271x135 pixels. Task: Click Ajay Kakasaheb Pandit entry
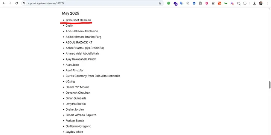[81, 59]
